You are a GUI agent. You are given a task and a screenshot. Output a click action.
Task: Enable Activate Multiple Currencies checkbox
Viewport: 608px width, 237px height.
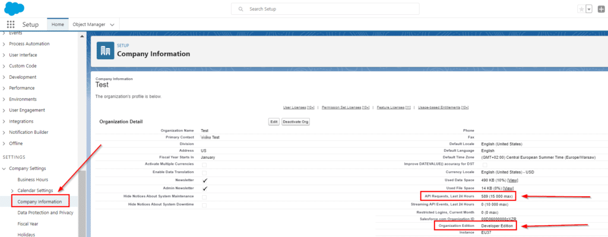(x=204, y=164)
